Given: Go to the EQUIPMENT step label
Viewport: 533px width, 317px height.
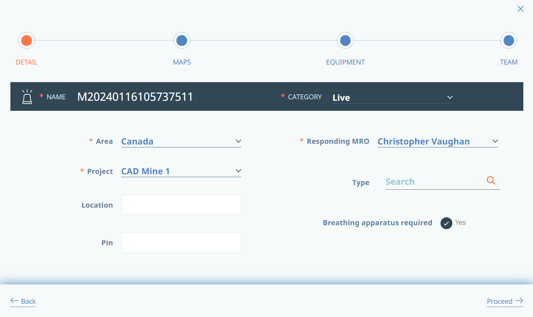Looking at the screenshot, I should pos(345,62).
